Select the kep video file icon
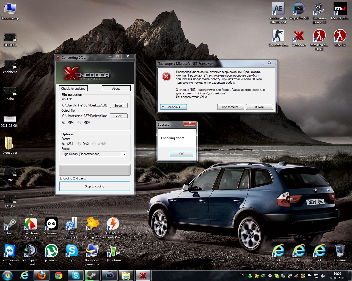This screenshot has width=352, height=281. 10,174
